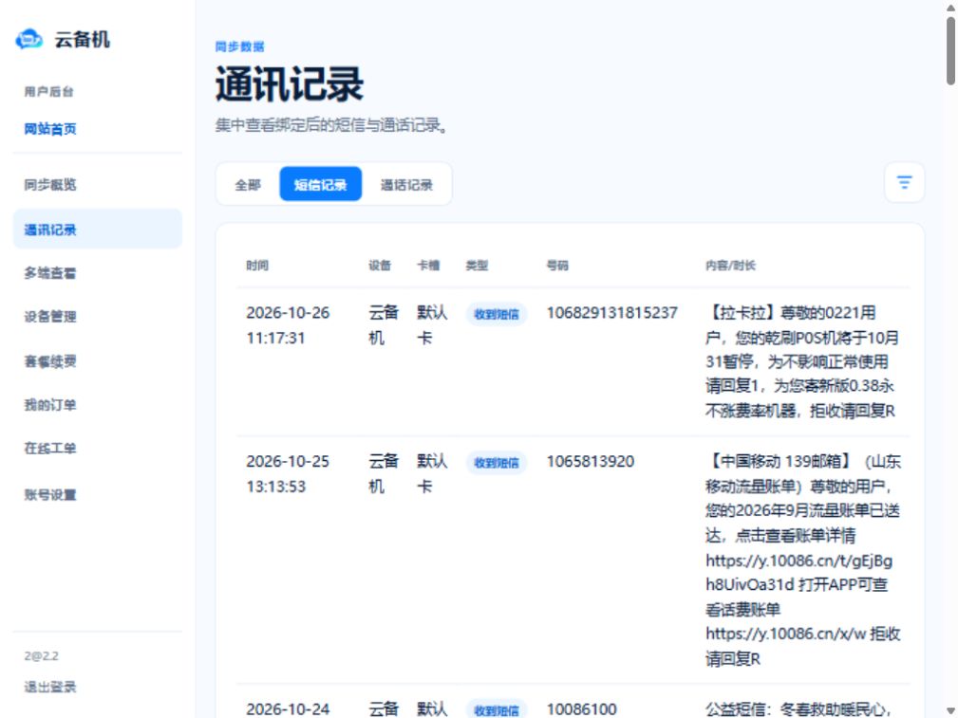Click 退出登录 to log out
The height and width of the screenshot is (718, 958).
[x=50, y=687]
